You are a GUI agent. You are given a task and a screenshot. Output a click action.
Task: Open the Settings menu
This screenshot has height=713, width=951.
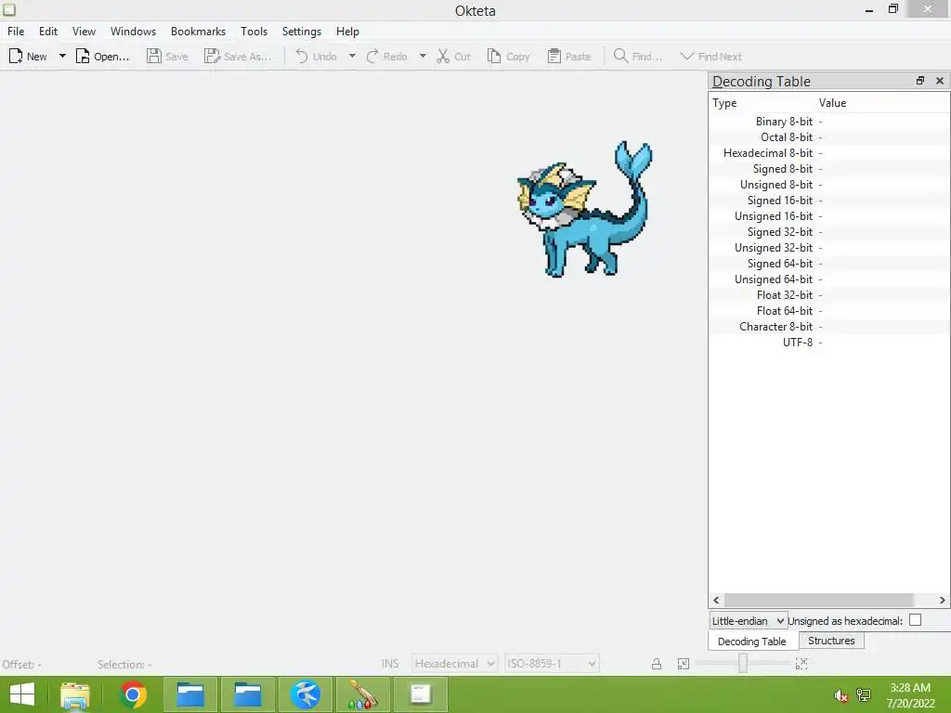tap(302, 32)
